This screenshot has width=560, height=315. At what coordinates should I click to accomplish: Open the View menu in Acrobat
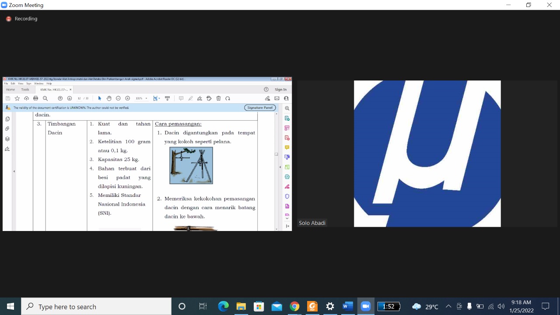click(20, 83)
